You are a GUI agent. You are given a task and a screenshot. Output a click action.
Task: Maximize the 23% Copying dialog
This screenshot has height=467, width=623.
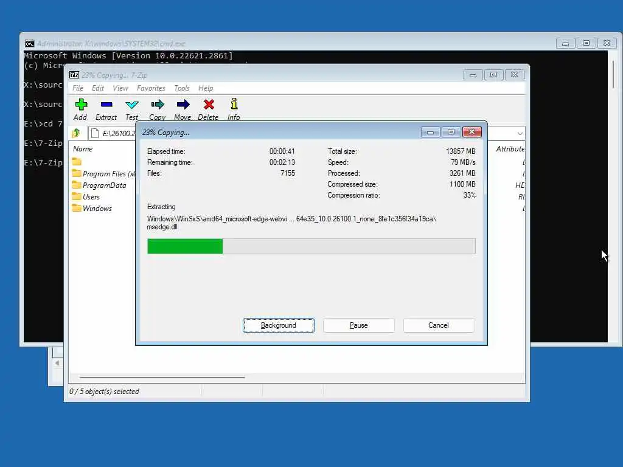pyautogui.click(x=451, y=132)
